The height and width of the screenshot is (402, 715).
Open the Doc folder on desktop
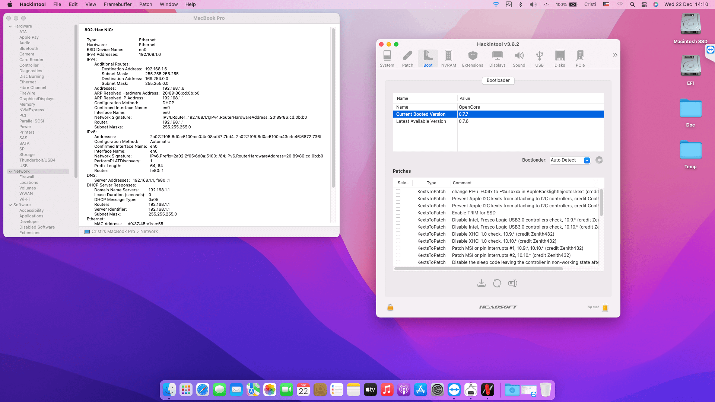coord(690,112)
